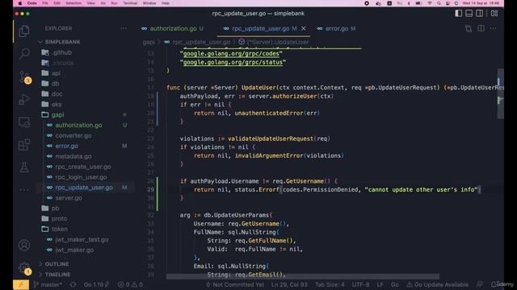Click Go Update Available notice

pos(438,284)
